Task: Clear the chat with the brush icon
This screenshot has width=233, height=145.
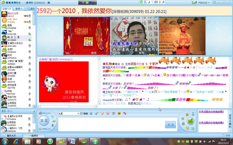Action: click(x=97, y=113)
